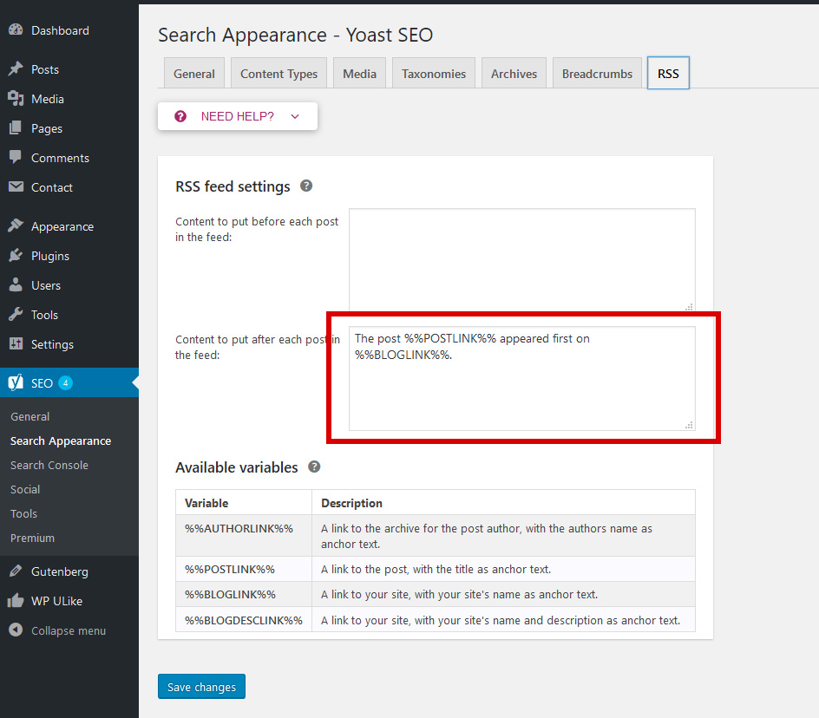Switch to the Media tab
Screen dimensions: 819x718
click(359, 74)
